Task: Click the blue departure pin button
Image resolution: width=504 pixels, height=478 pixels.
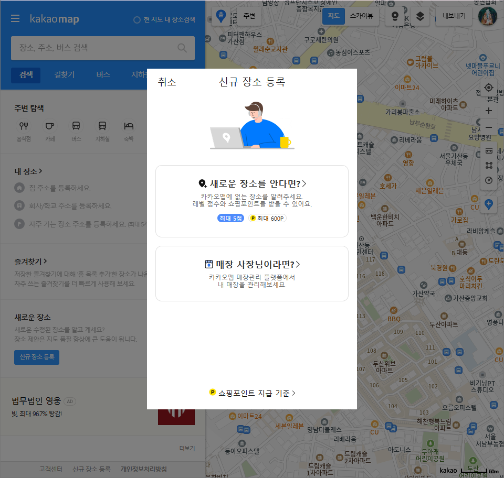Action: (x=221, y=15)
